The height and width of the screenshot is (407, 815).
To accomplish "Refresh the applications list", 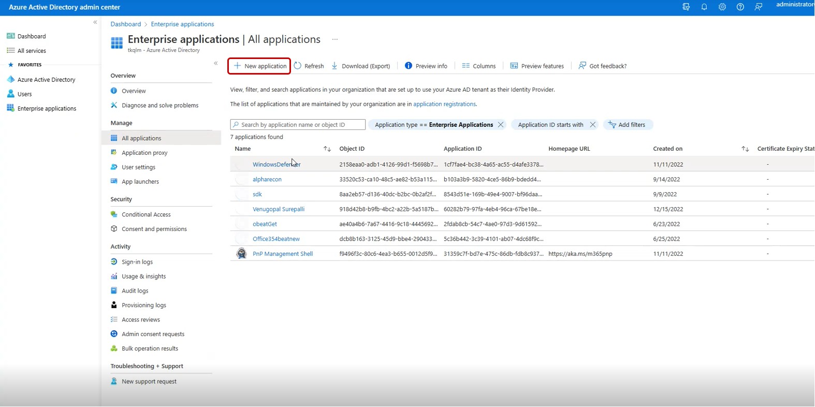I will click(309, 66).
